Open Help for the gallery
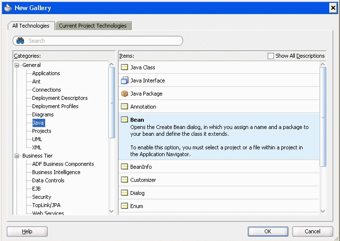 coord(27,231)
